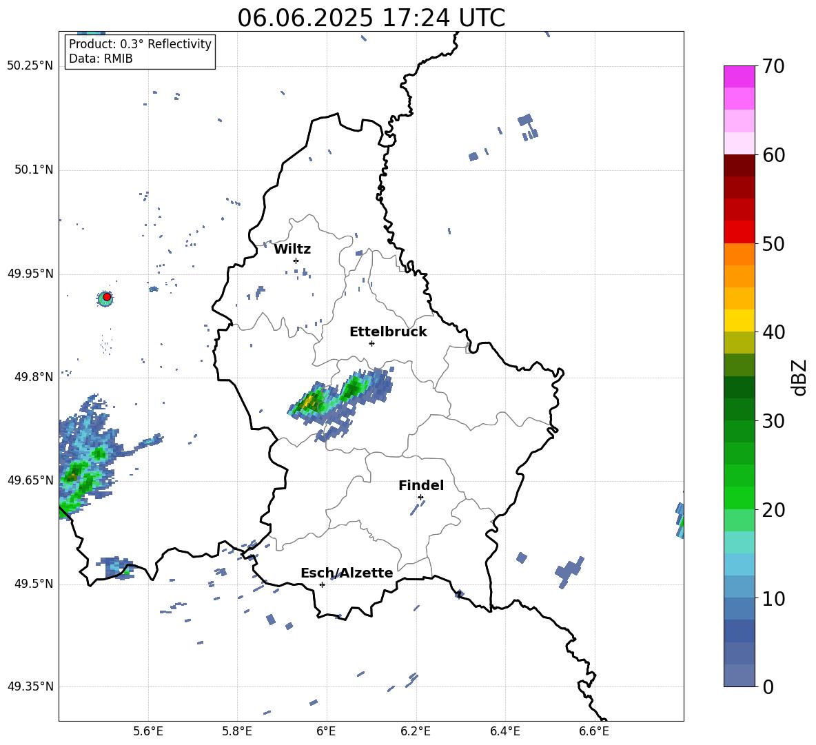Click the 5.8°E longitude label
This screenshot has height=745, width=816.
[x=237, y=731]
